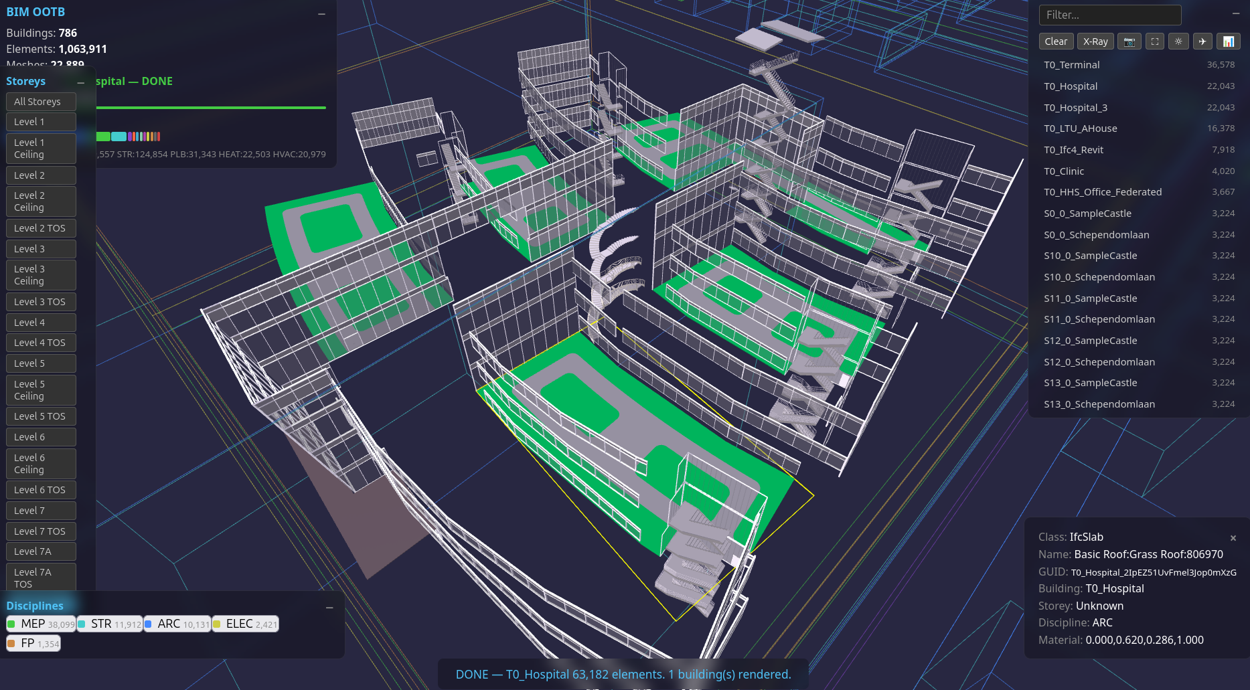Enable X-Ray mode

point(1095,41)
